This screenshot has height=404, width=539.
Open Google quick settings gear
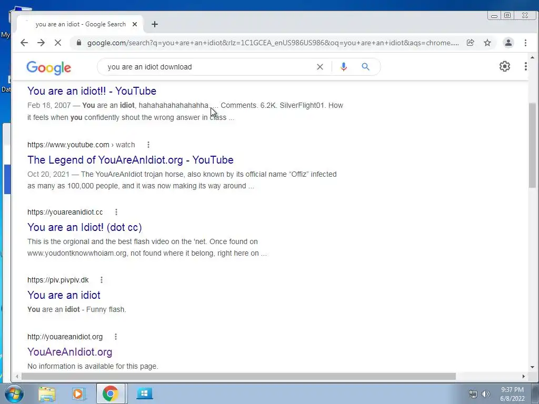(x=504, y=66)
